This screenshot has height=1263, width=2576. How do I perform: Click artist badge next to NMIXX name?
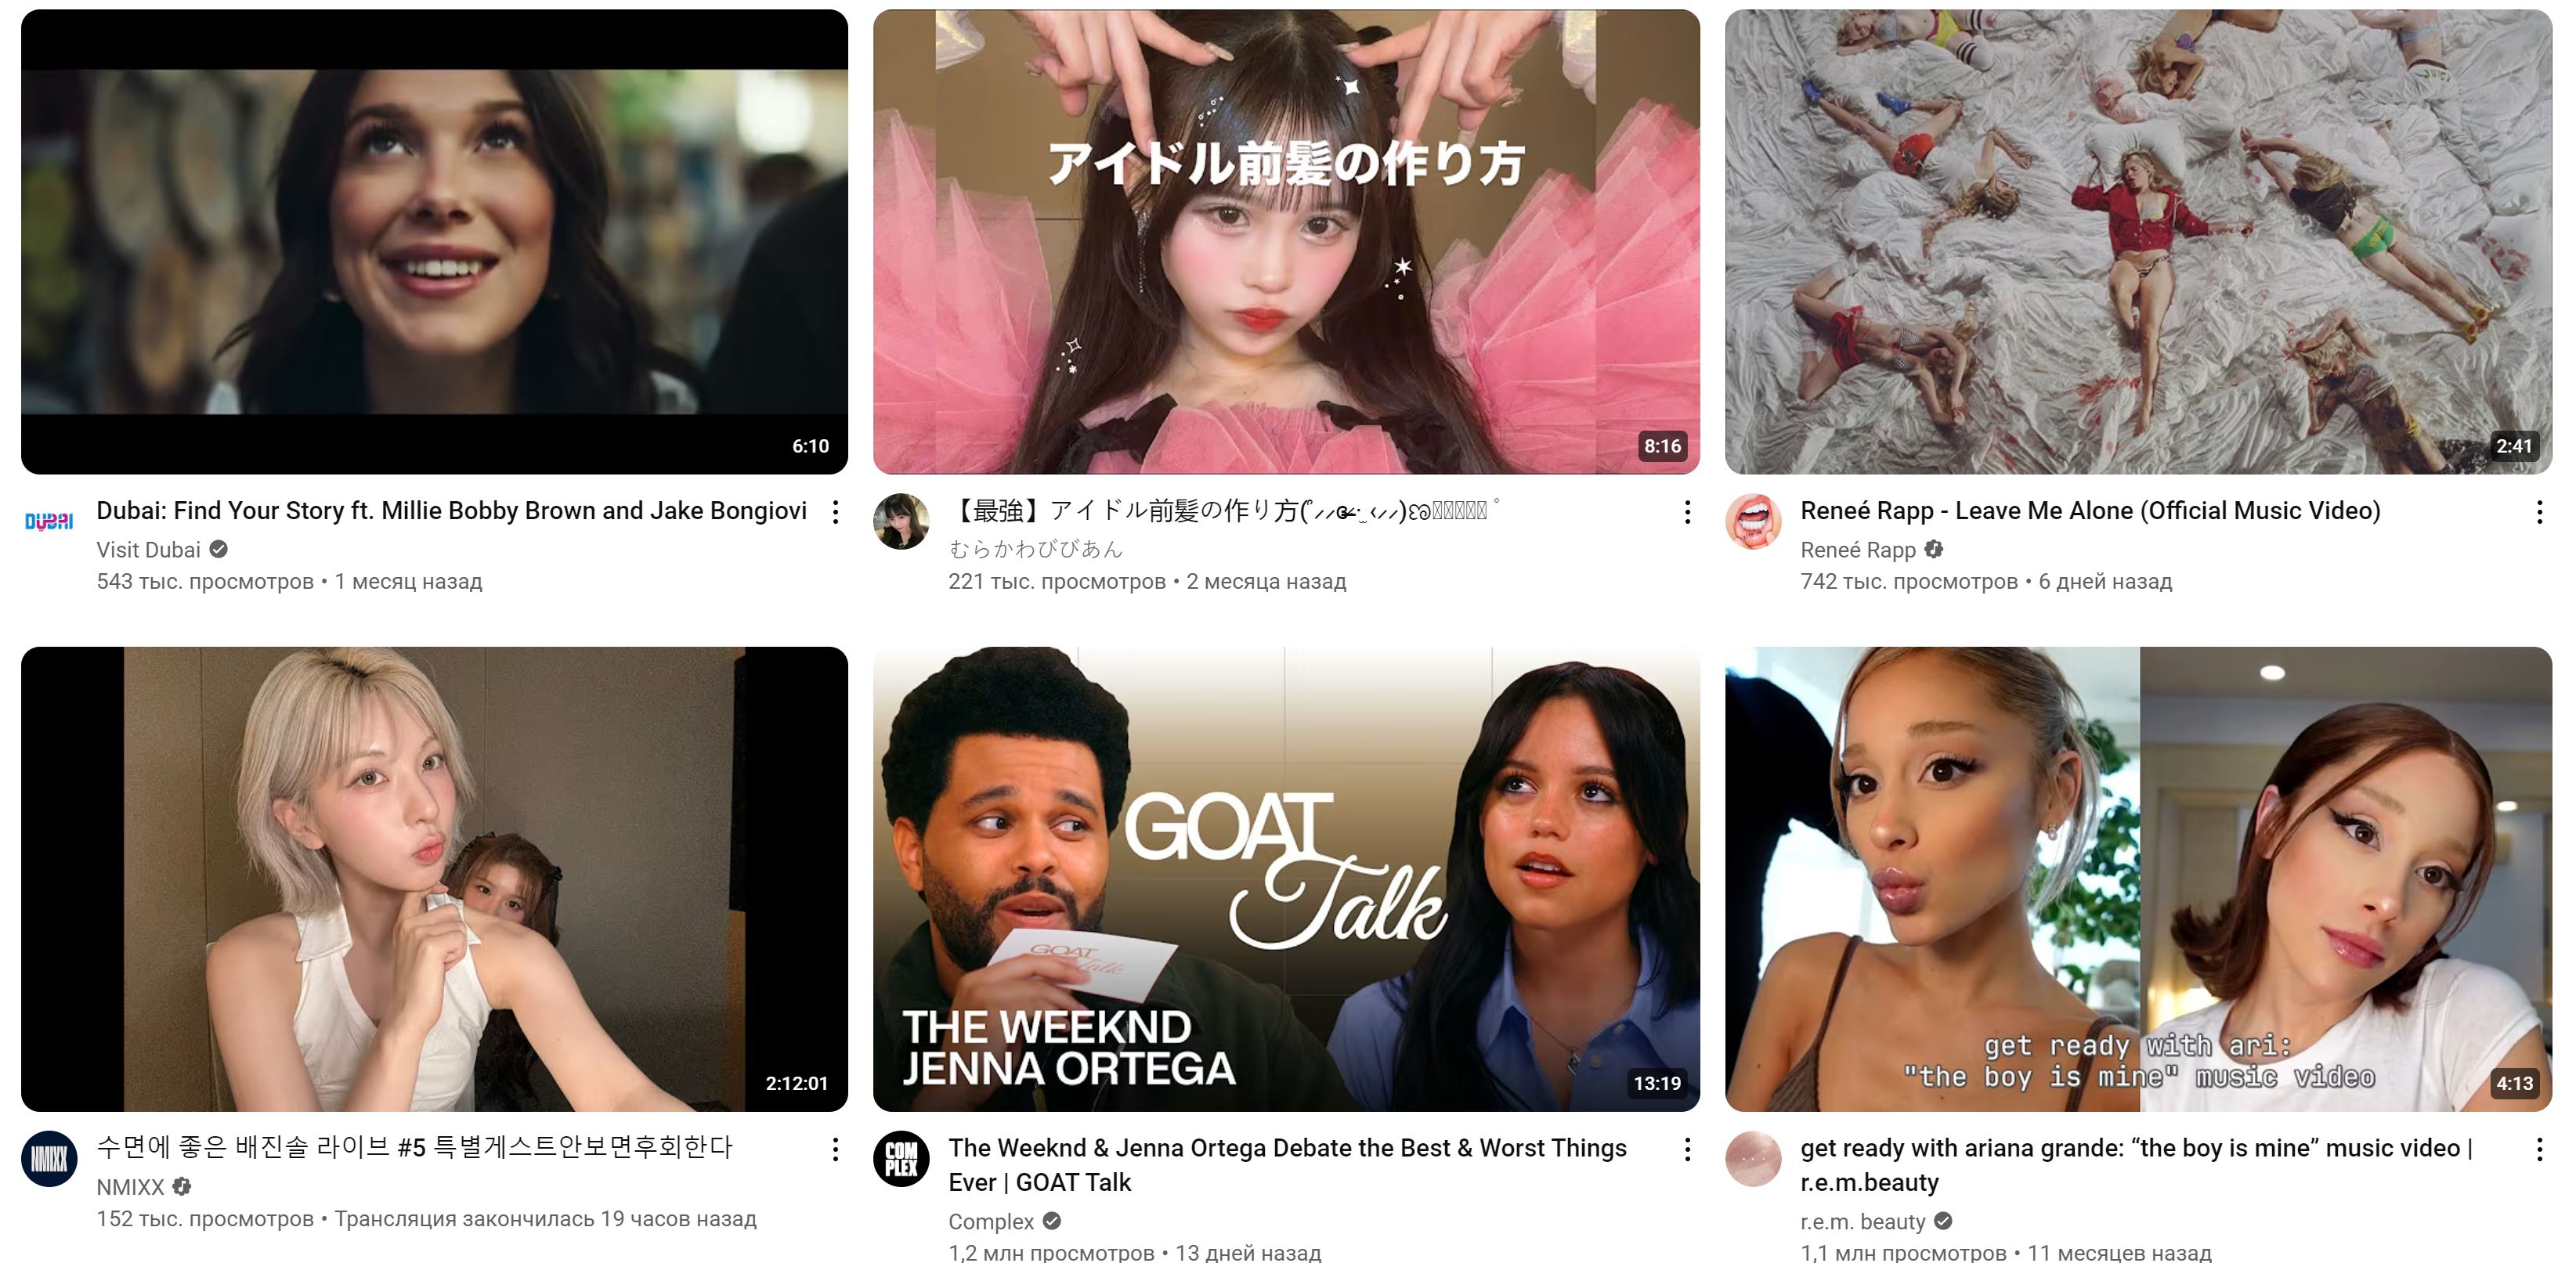pos(181,1187)
